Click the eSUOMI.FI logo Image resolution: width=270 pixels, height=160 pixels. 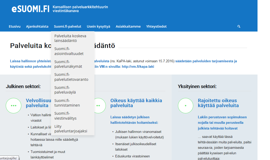(x=30, y=9)
